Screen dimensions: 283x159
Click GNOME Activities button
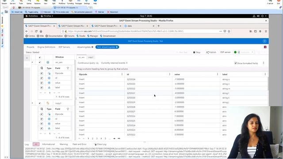(x=32, y=16)
